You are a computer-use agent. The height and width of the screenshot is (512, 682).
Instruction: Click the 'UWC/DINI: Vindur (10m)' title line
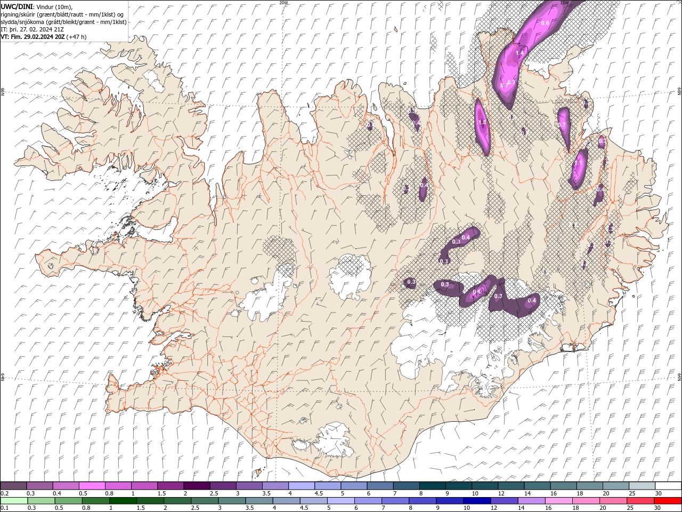pyautogui.click(x=36, y=6)
